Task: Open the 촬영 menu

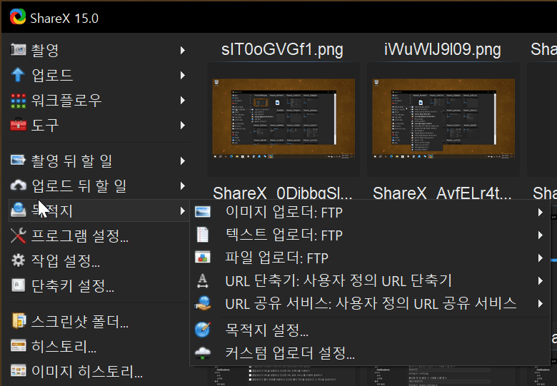Action: [x=99, y=50]
